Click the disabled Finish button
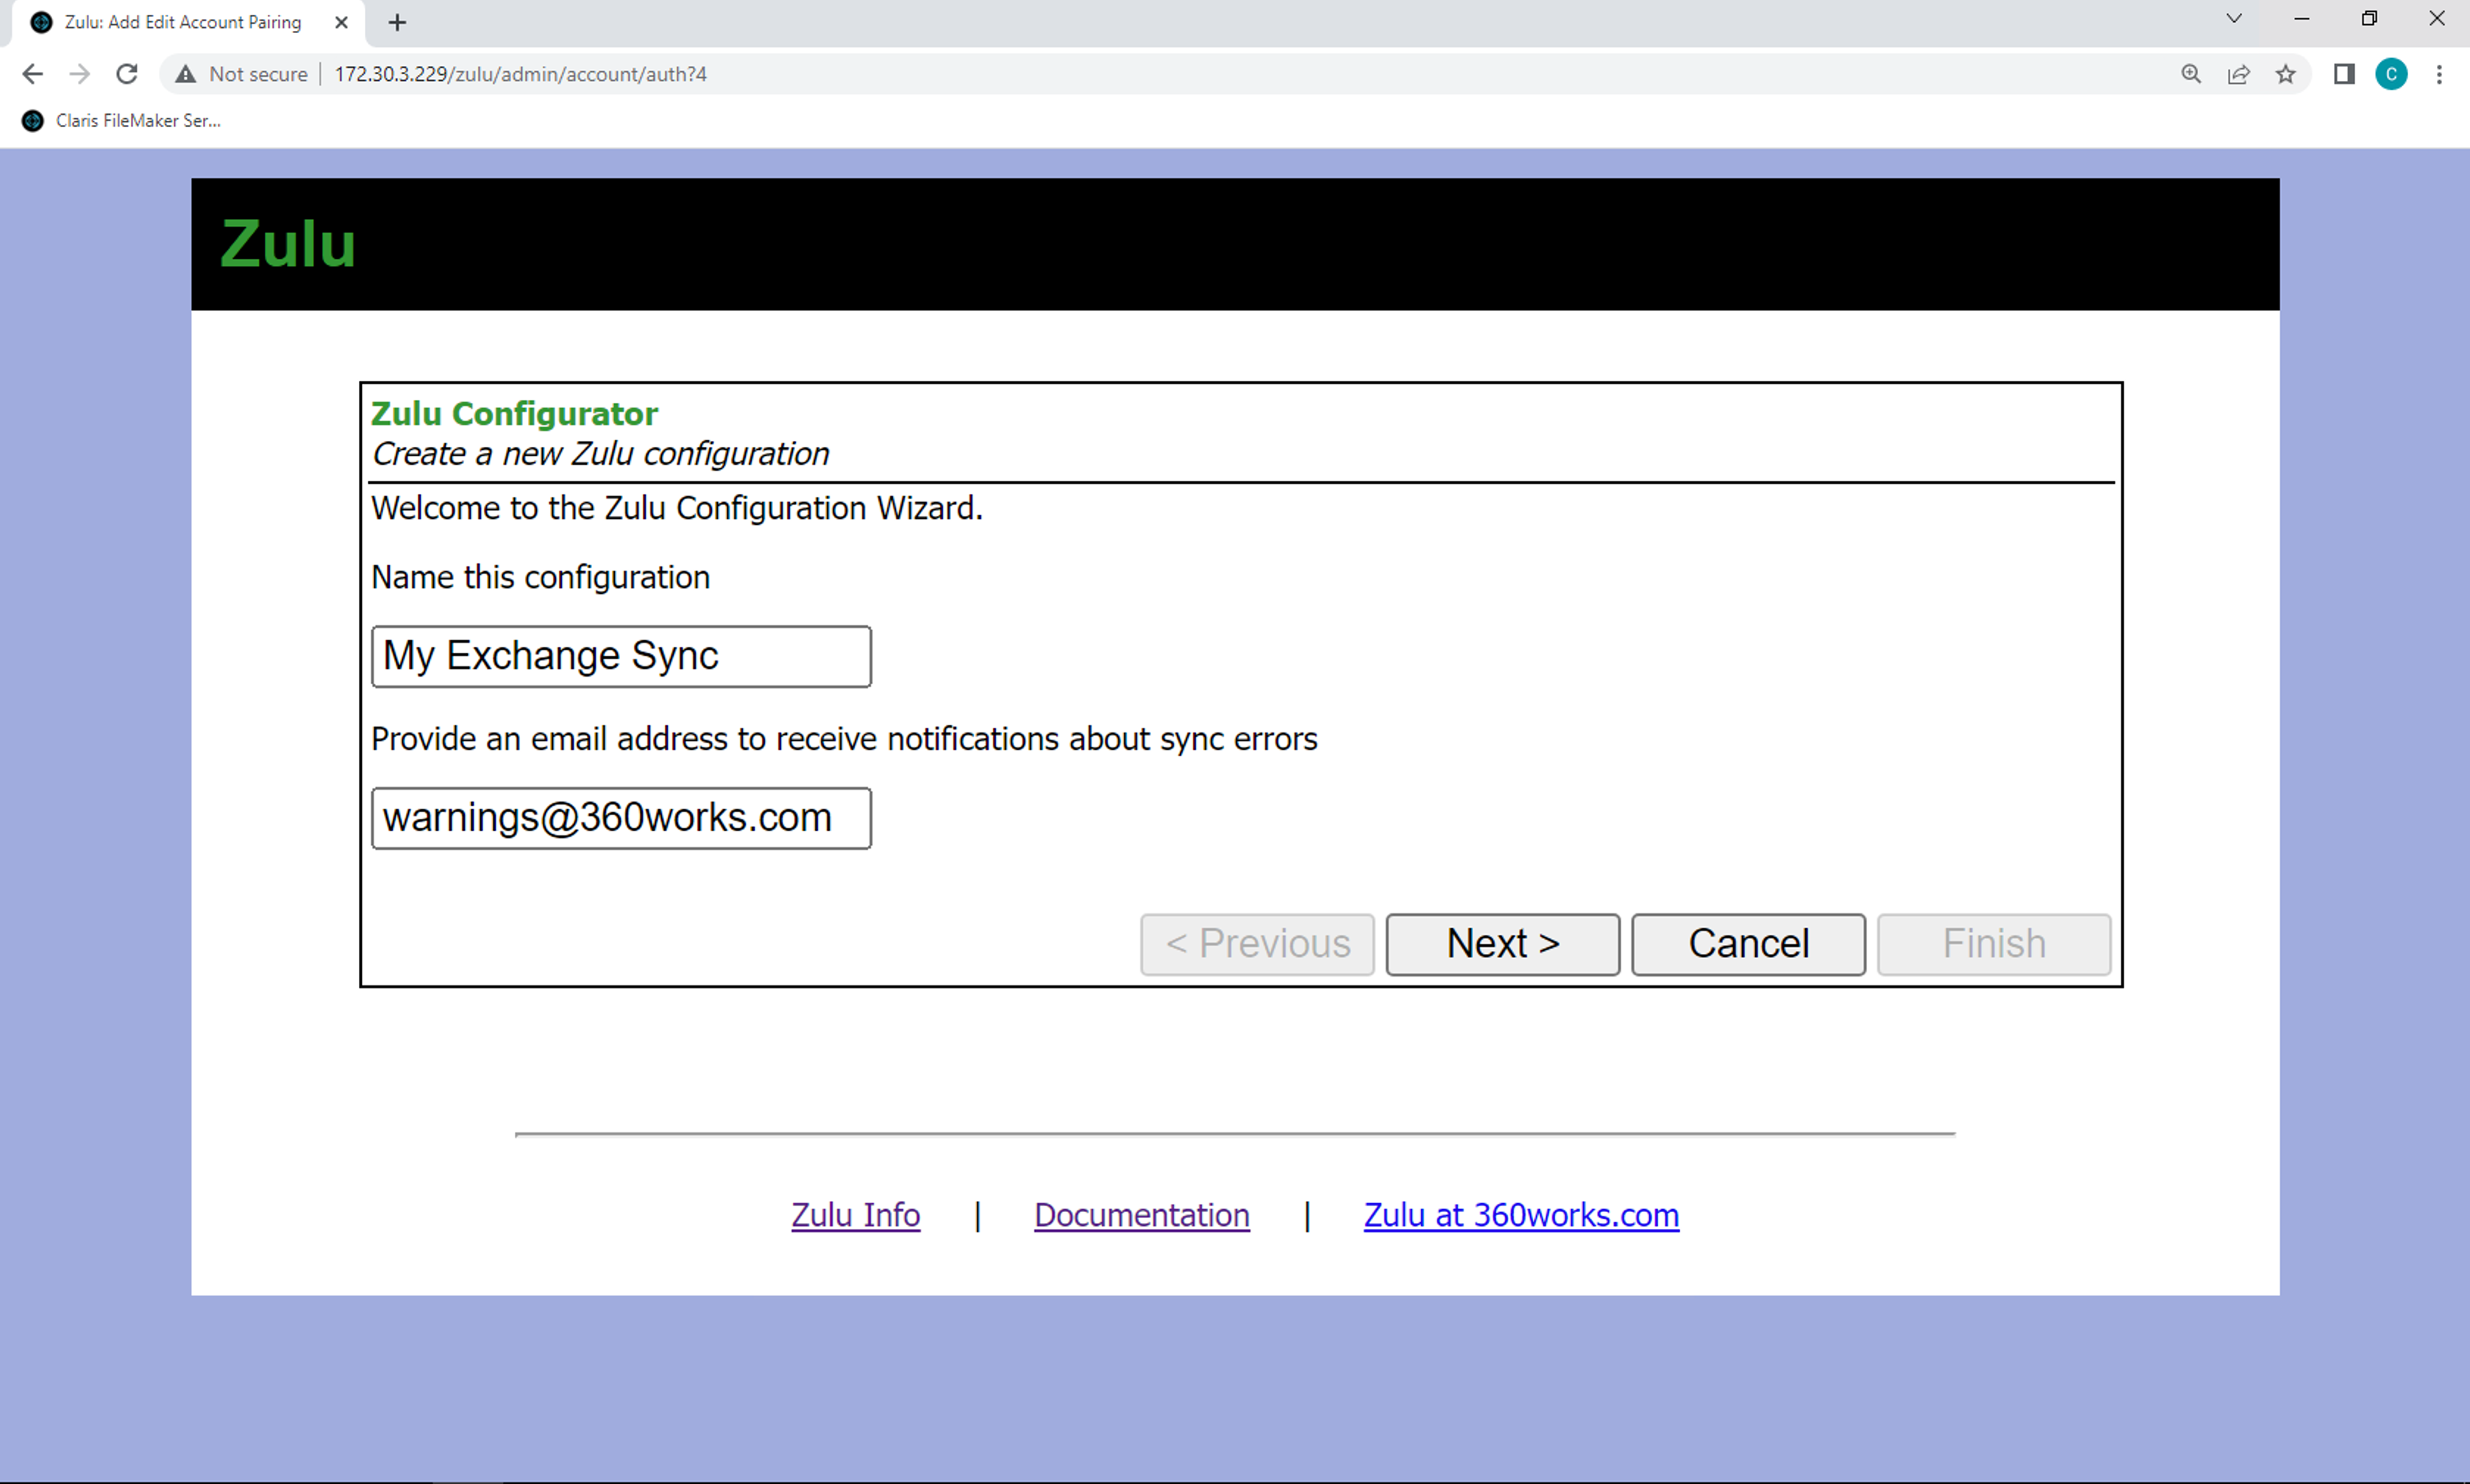This screenshot has width=2470, height=1484. (x=1994, y=944)
